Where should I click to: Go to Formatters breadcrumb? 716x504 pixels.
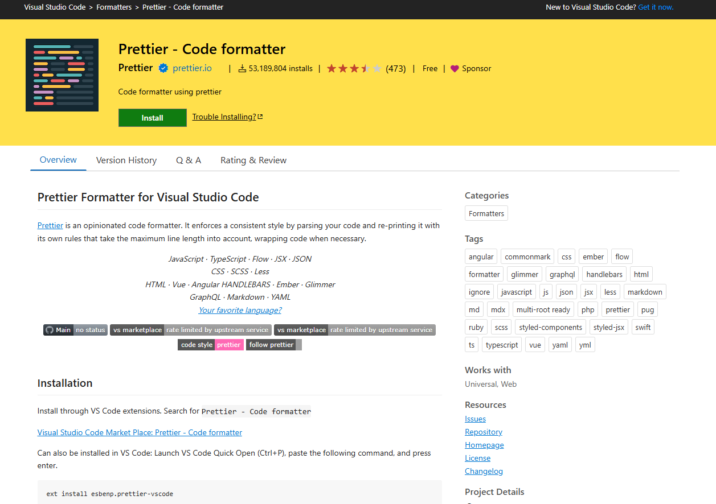click(x=114, y=7)
